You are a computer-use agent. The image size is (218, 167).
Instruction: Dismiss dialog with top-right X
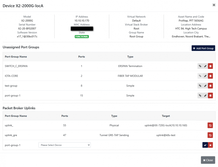coord(213,5)
